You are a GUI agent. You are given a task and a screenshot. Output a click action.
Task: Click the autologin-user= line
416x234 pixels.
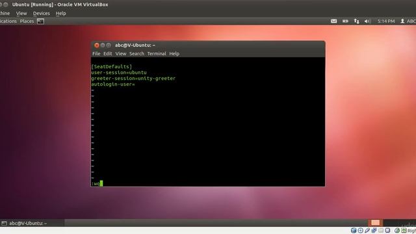click(x=112, y=84)
